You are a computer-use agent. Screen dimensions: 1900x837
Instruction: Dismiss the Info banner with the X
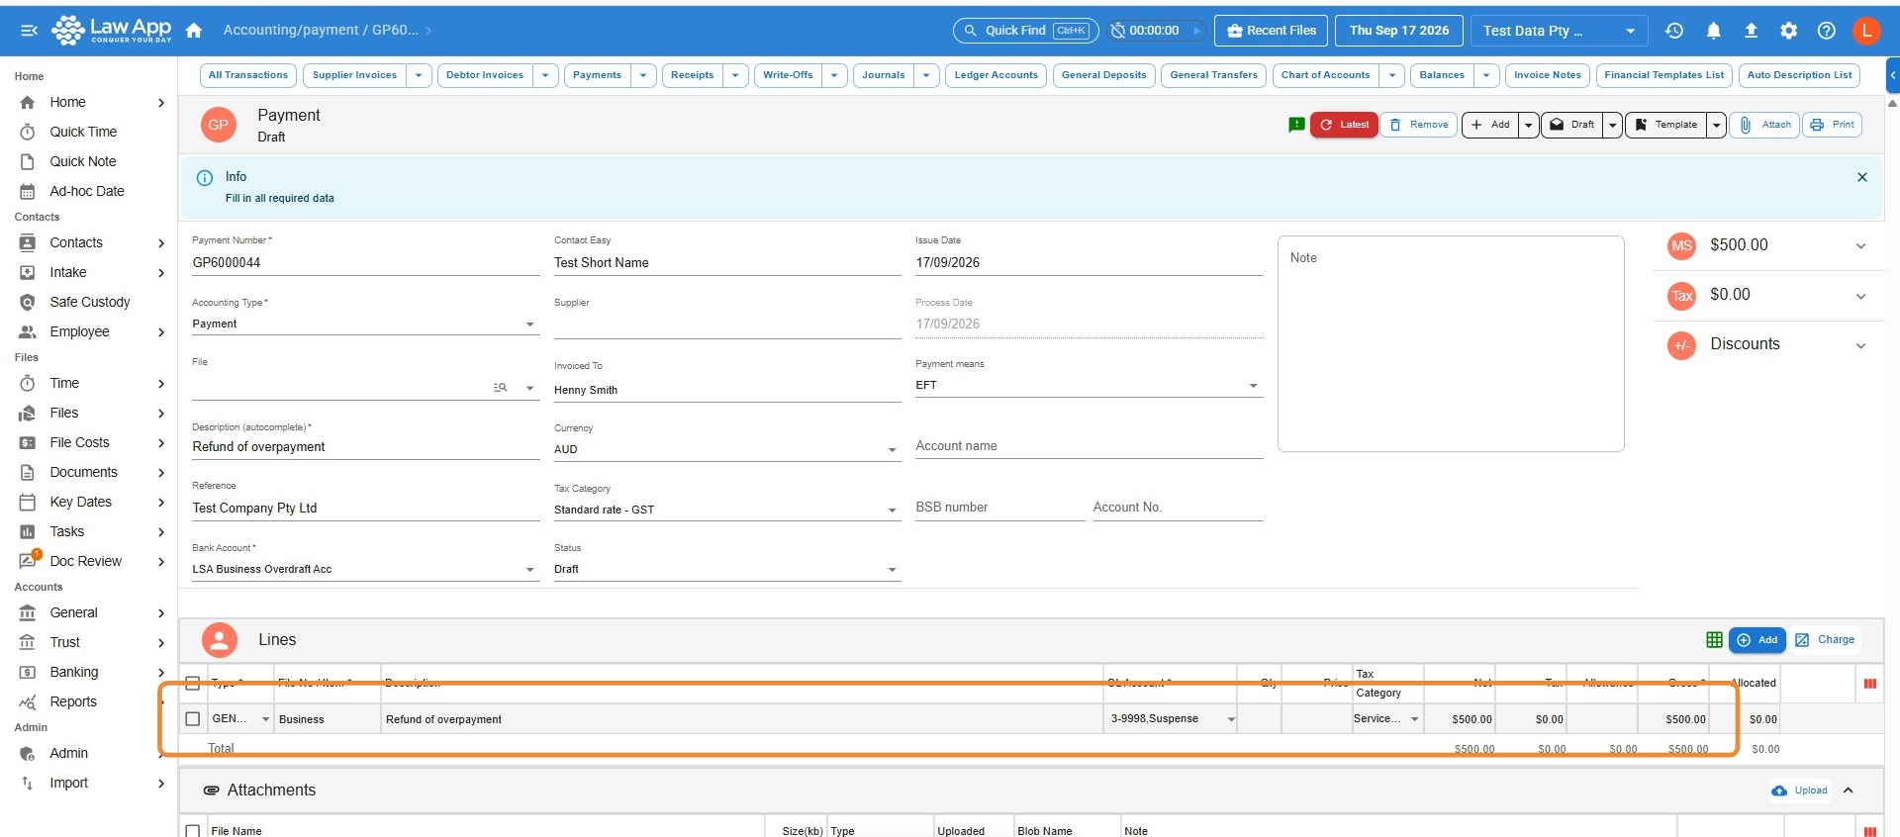1862,177
